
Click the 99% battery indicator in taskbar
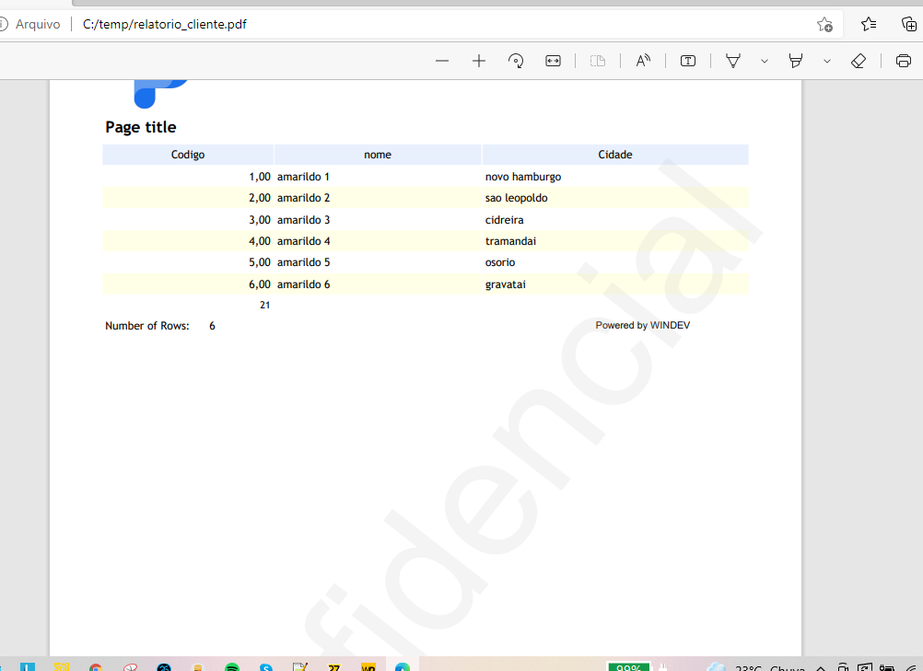(628, 667)
